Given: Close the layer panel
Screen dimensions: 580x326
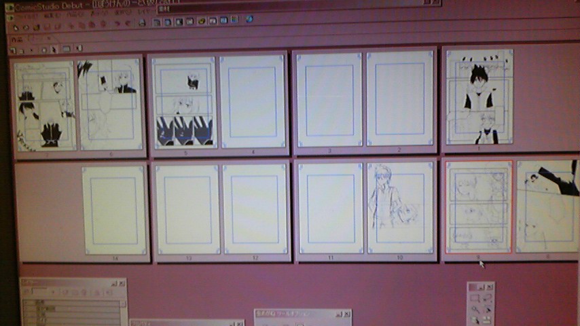Looking at the screenshot, I should point(122,283).
